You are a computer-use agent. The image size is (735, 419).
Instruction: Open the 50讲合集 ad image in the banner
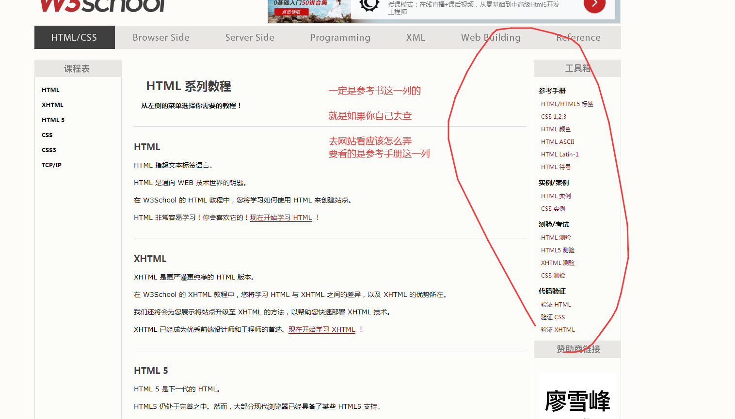click(x=309, y=11)
